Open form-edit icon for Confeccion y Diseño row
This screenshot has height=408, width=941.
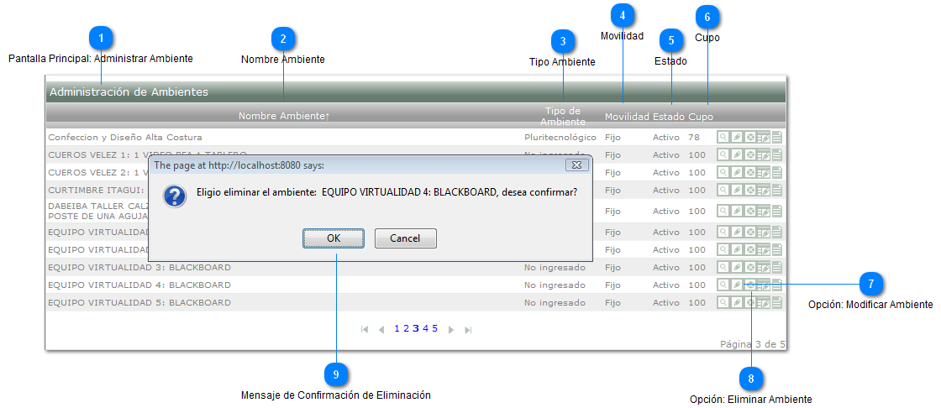point(764,137)
